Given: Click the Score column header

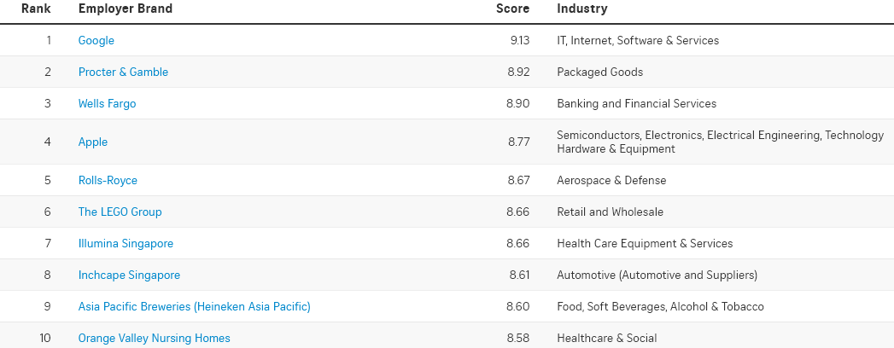Looking at the screenshot, I should coord(512,9).
